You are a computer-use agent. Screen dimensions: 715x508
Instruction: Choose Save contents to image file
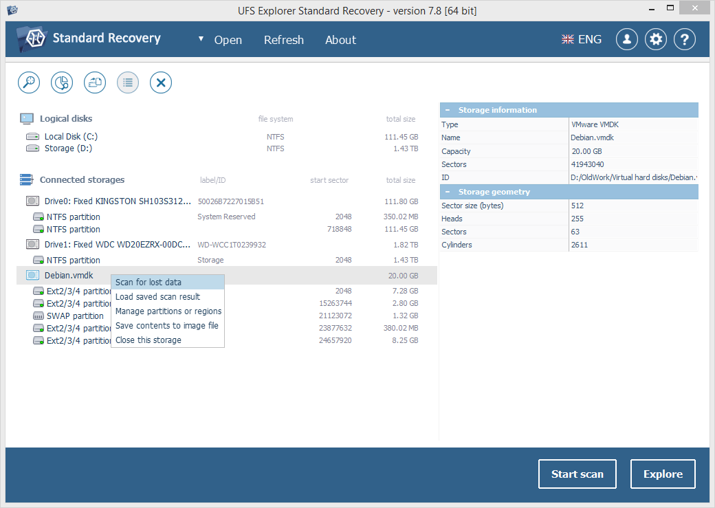tap(168, 326)
